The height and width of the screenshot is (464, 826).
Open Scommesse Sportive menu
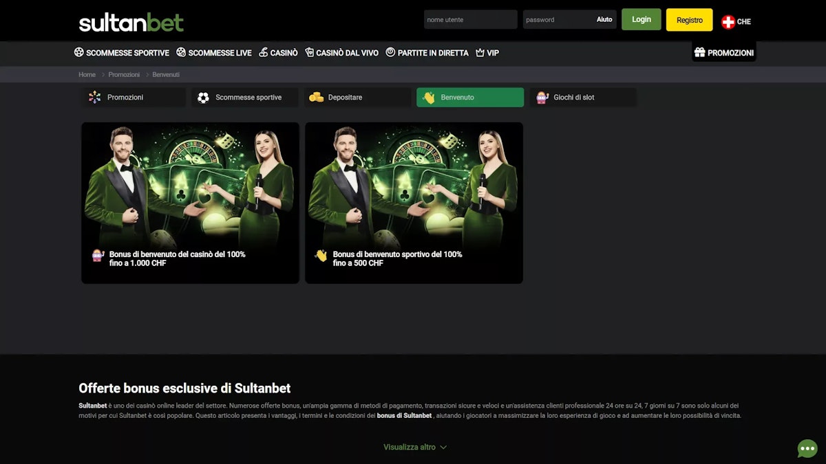click(x=122, y=52)
